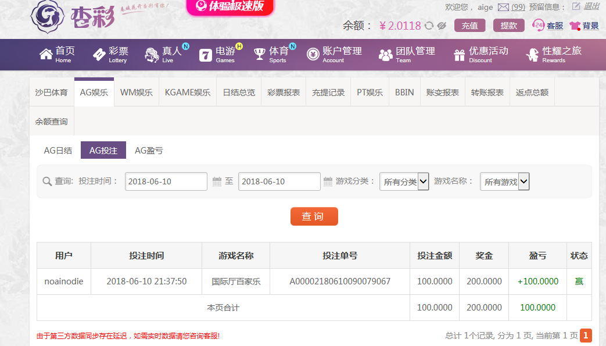Click user cell noainodie
Image resolution: width=606 pixels, height=346 pixels.
click(x=64, y=281)
